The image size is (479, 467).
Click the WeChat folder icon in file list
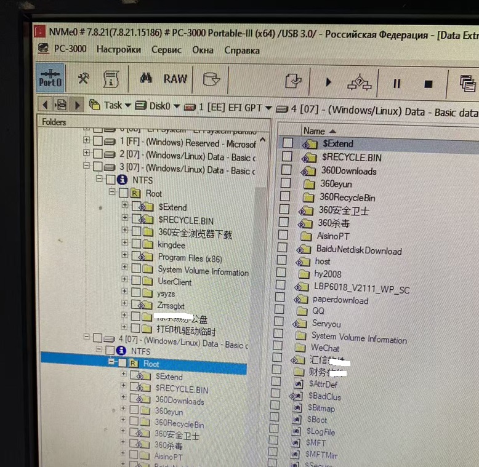pos(300,348)
